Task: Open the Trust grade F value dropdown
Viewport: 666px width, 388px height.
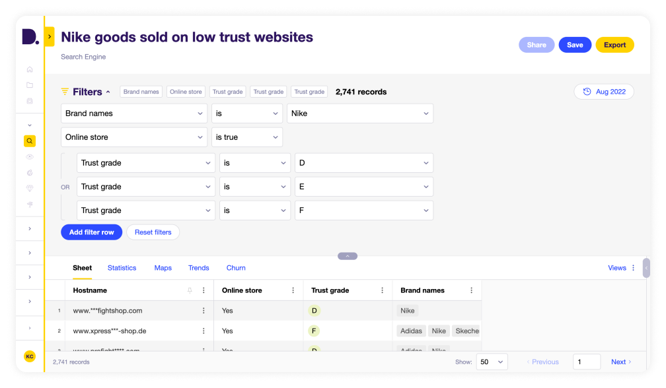Action: point(364,210)
